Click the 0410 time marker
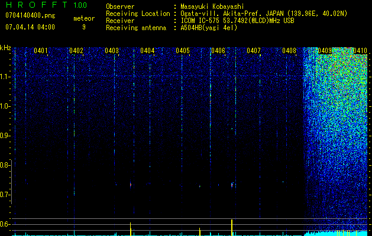This screenshot has width=372, height=236. pos(360,51)
